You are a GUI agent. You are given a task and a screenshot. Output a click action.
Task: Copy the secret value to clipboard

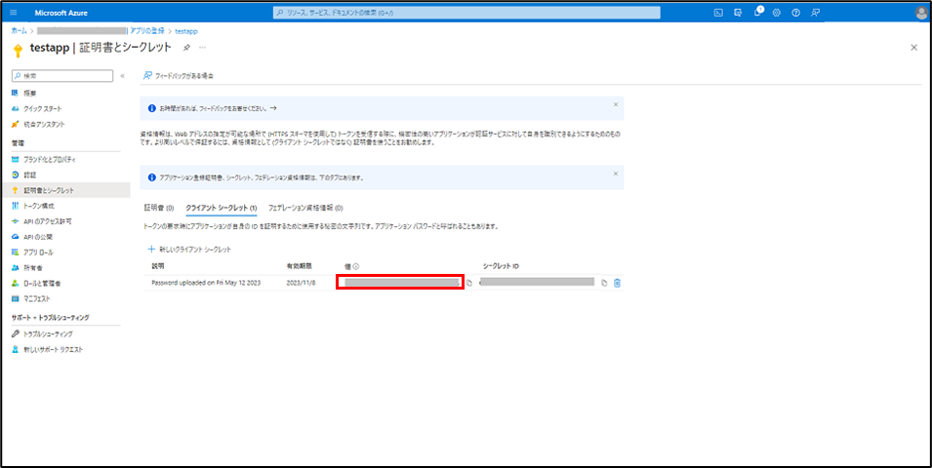(469, 284)
